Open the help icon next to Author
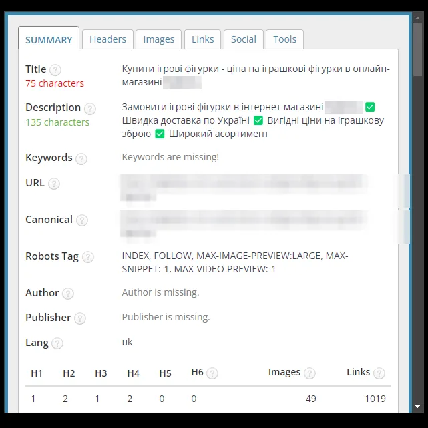Viewport: 428px width, 428px height. [x=67, y=294]
